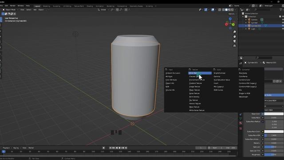Choose Noise Texture from the Texture column
Image resolution: width=284 pixels, height=160 pixels.
pyautogui.click(x=194, y=93)
